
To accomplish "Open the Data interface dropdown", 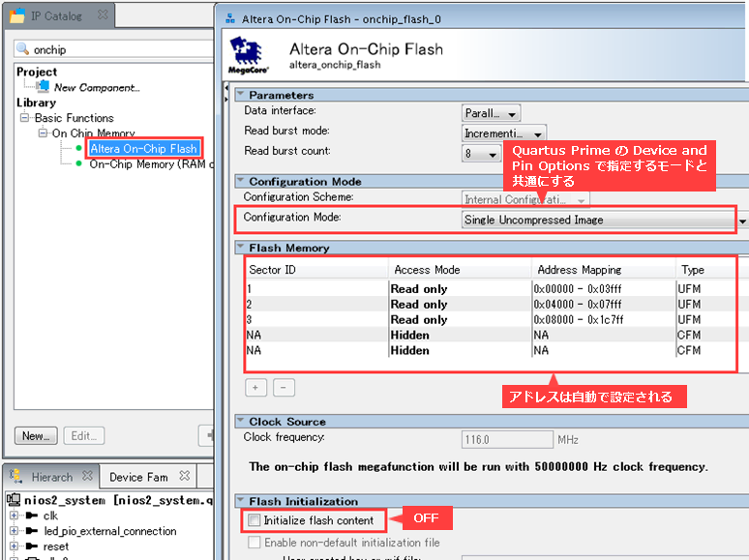I will tap(491, 113).
